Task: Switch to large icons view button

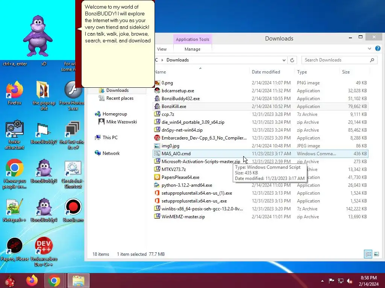Action: [x=376, y=254]
